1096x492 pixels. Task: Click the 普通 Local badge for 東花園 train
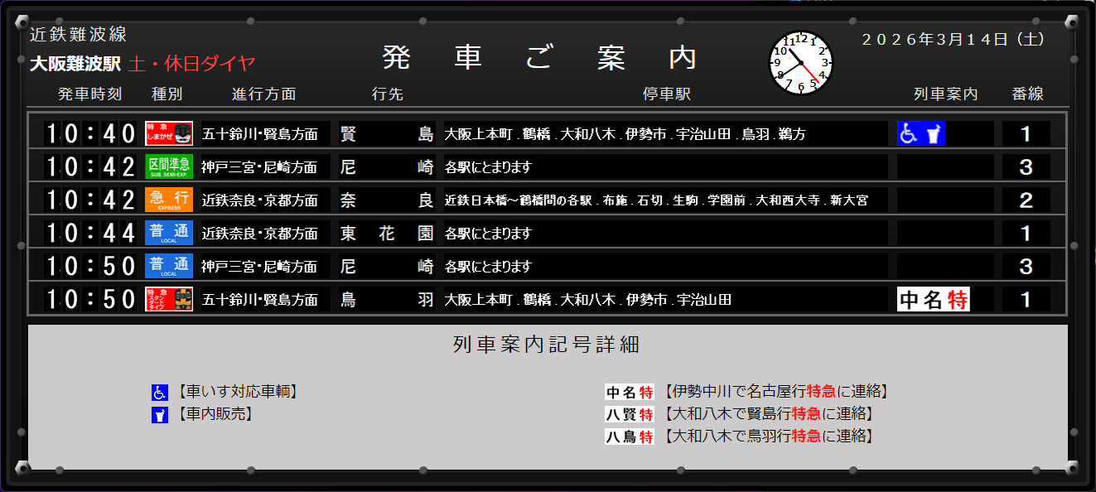[x=169, y=233]
